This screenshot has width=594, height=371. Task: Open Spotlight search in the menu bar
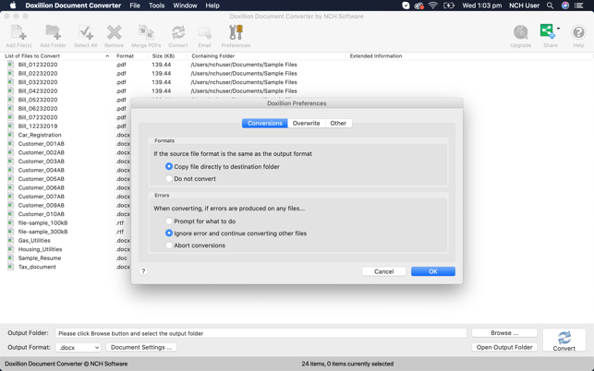(x=550, y=6)
